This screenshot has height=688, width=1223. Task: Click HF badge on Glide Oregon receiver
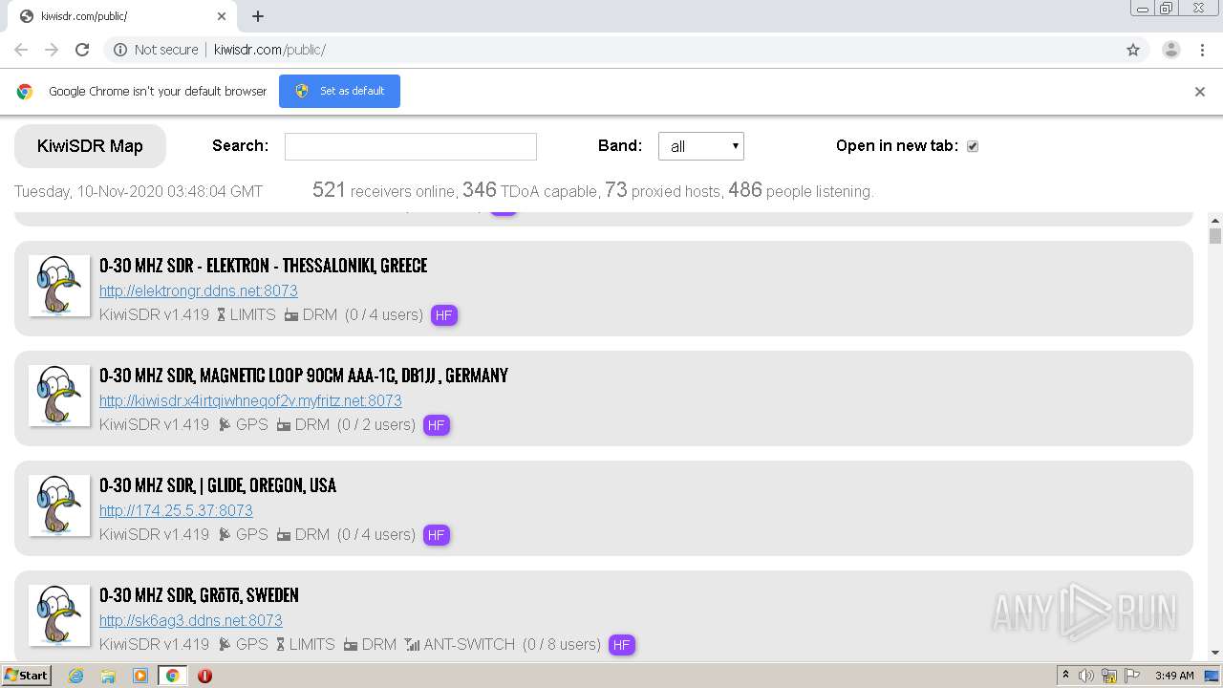[437, 535]
